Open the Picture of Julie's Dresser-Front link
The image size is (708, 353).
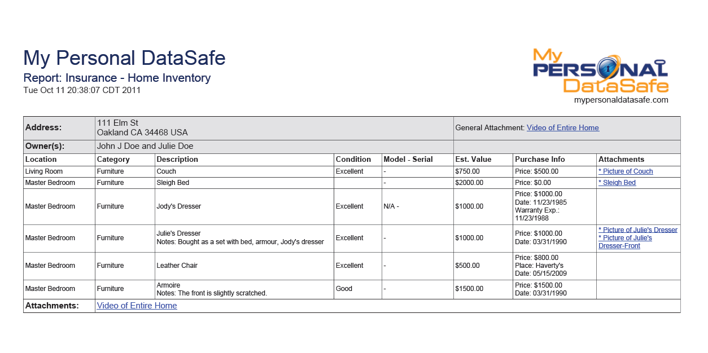(625, 242)
